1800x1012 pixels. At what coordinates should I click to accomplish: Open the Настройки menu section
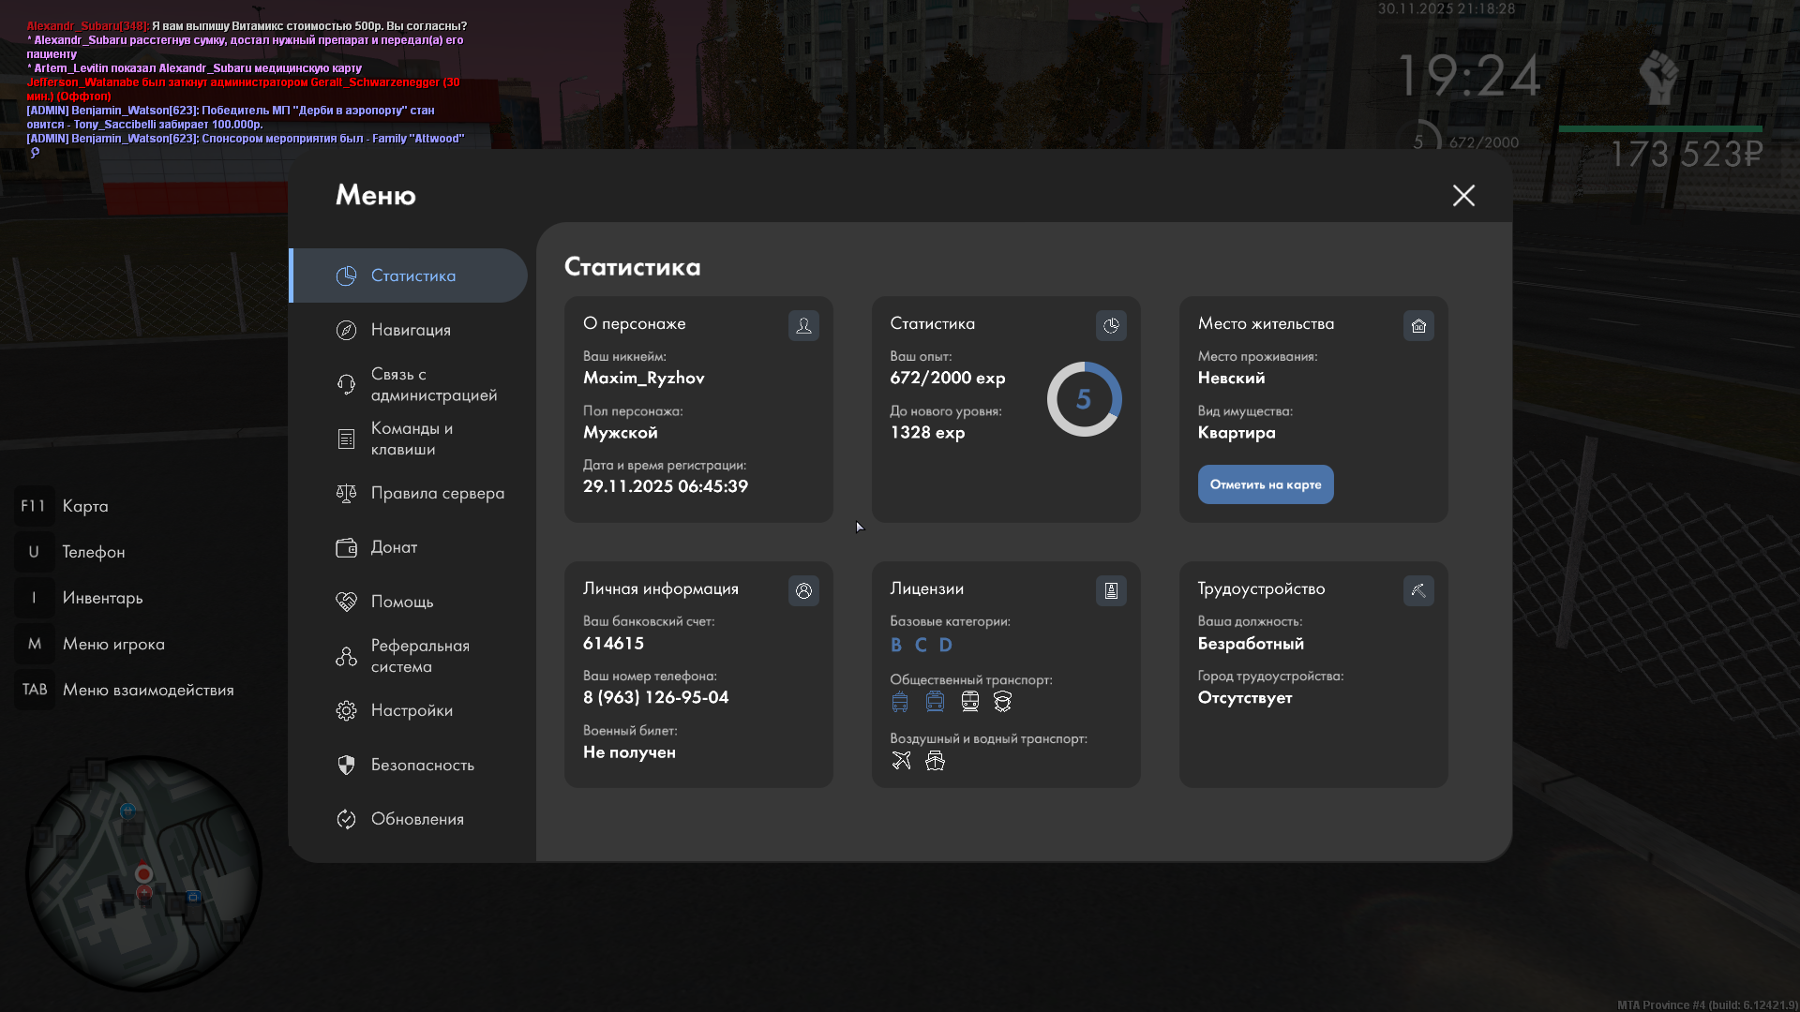point(412,710)
